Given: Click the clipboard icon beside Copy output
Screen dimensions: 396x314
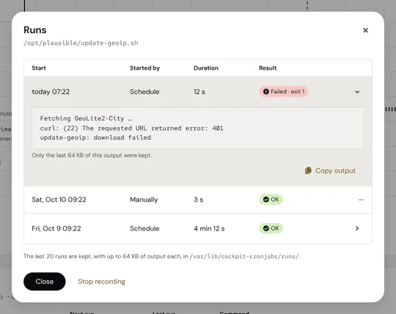Looking at the screenshot, I should [x=308, y=171].
